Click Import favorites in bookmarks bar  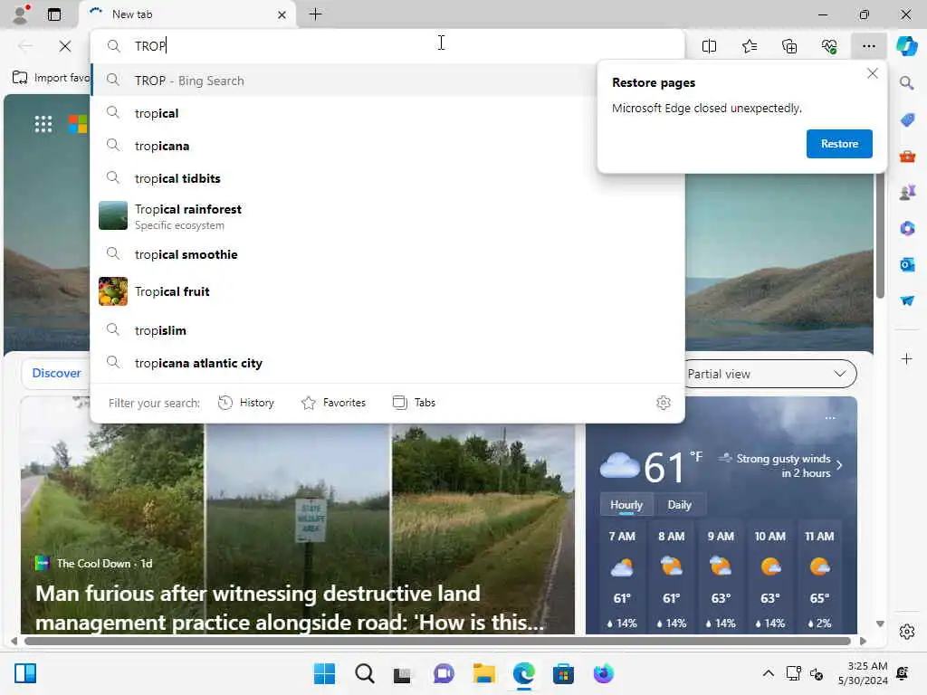pos(51,78)
